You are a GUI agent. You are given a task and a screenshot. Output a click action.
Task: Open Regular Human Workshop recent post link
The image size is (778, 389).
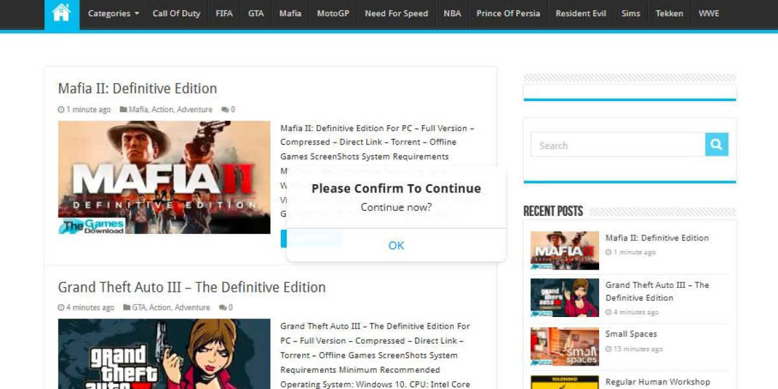657,382
